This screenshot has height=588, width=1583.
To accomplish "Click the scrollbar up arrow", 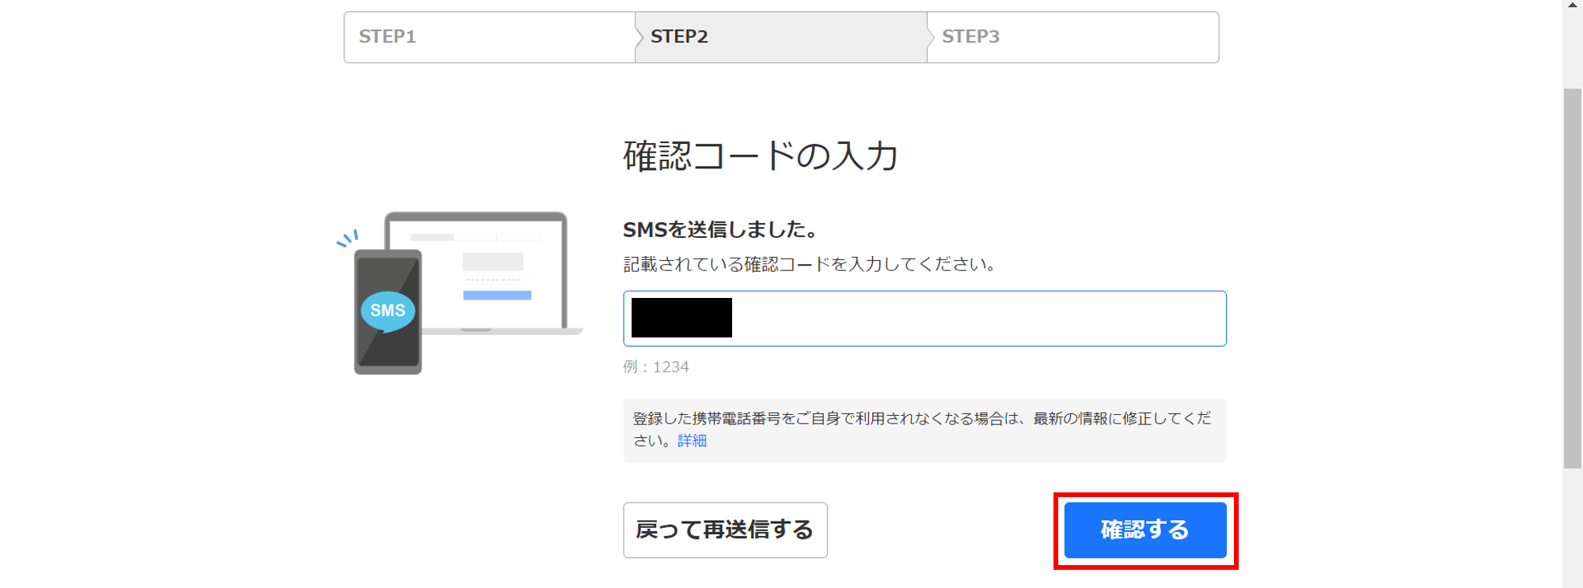I will [x=1573, y=6].
